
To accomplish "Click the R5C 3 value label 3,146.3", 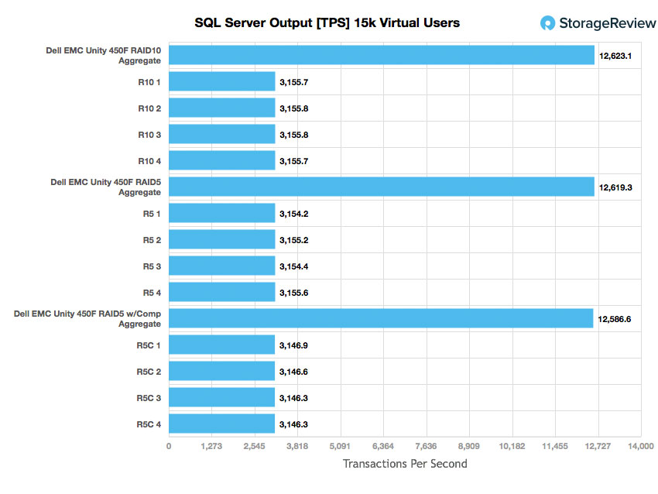I will (x=293, y=398).
